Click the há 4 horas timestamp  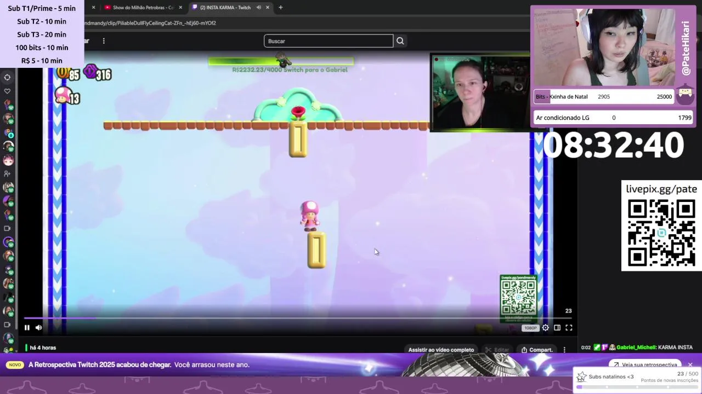(43, 348)
